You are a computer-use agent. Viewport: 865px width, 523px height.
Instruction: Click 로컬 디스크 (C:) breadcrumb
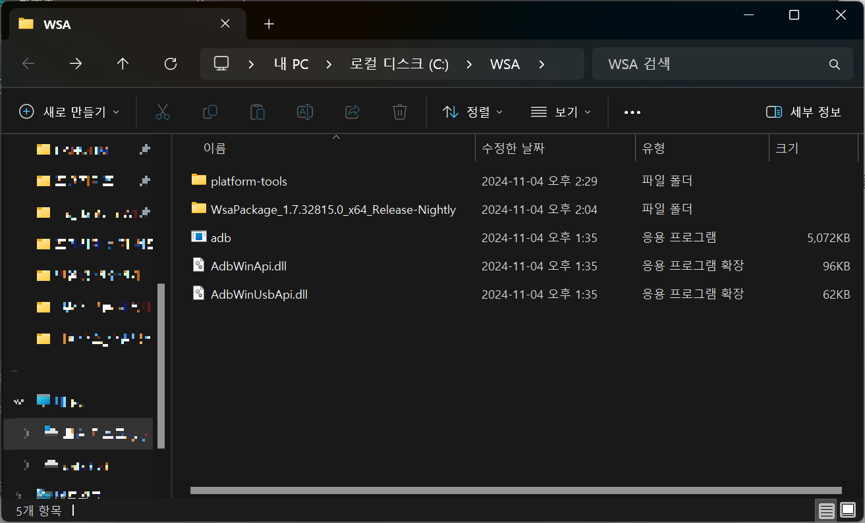tap(399, 64)
